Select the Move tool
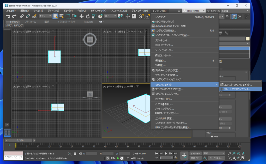This screenshot has height=164, width=266. 81,16
